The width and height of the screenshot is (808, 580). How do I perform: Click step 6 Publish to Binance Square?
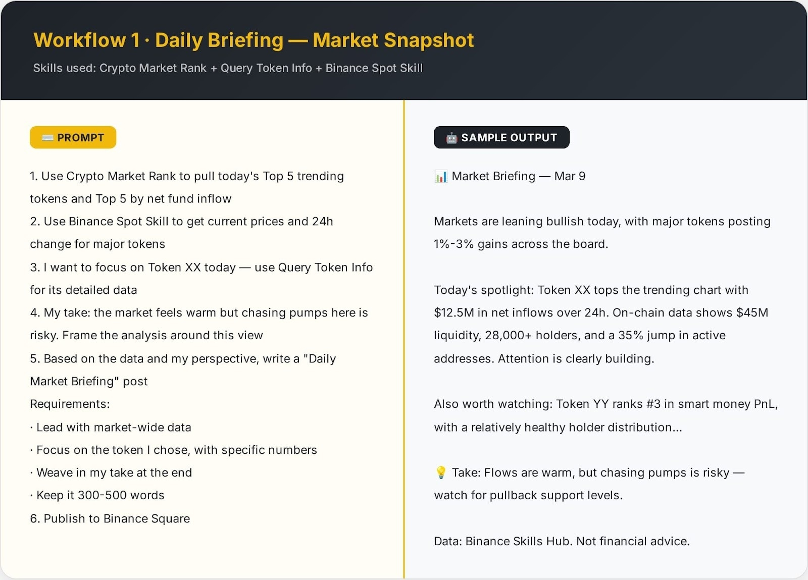pos(110,518)
